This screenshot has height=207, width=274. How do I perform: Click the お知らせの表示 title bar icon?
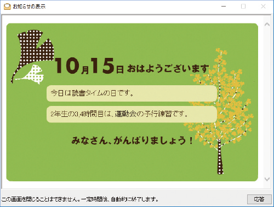[7, 7]
